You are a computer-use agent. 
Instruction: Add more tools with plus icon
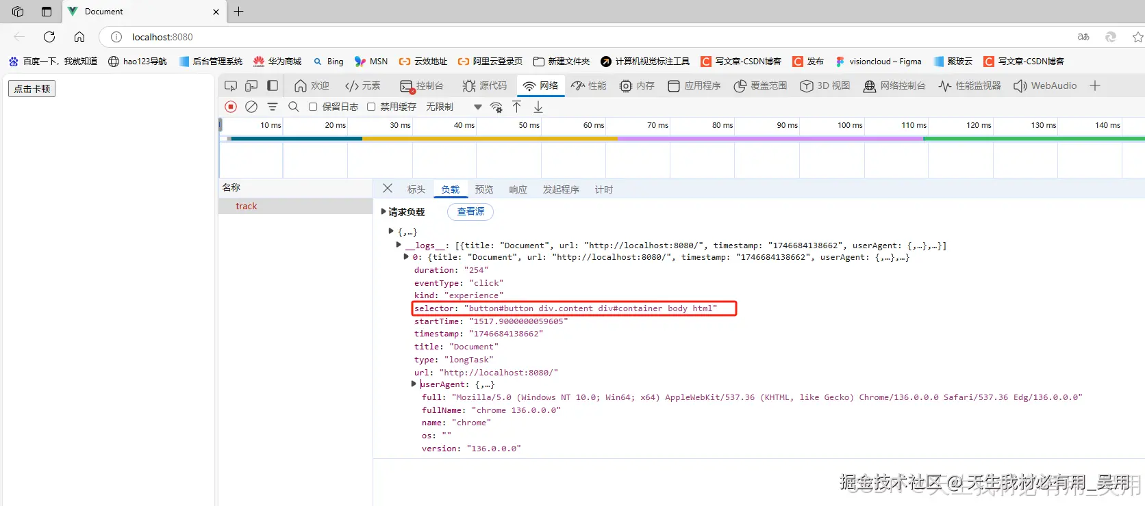point(1095,85)
